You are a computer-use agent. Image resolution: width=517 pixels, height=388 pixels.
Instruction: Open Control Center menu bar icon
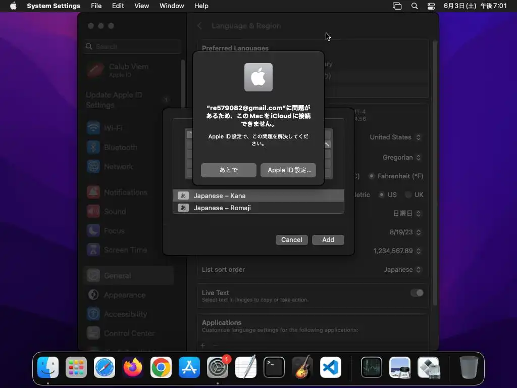431,6
